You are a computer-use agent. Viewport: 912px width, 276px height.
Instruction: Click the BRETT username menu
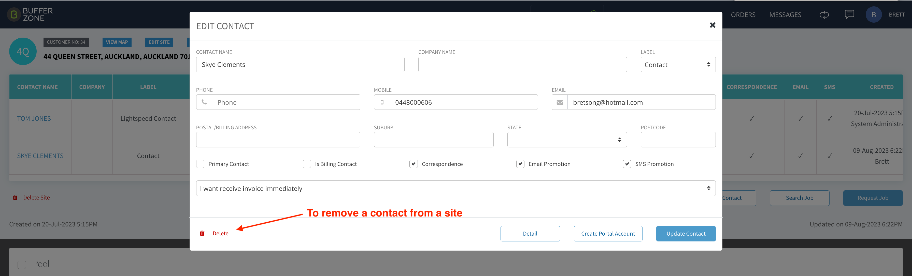point(896,14)
